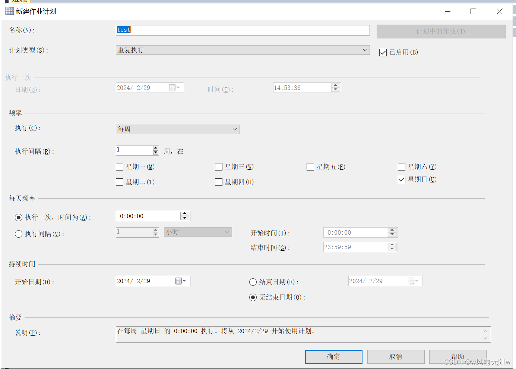Open the calendar picker for 执行一次 日期
Viewport: 516px width, 369px height.
[x=175, y=88]
